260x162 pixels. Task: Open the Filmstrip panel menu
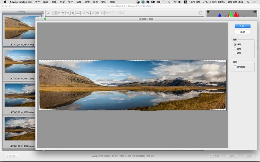tap(42, 12)
